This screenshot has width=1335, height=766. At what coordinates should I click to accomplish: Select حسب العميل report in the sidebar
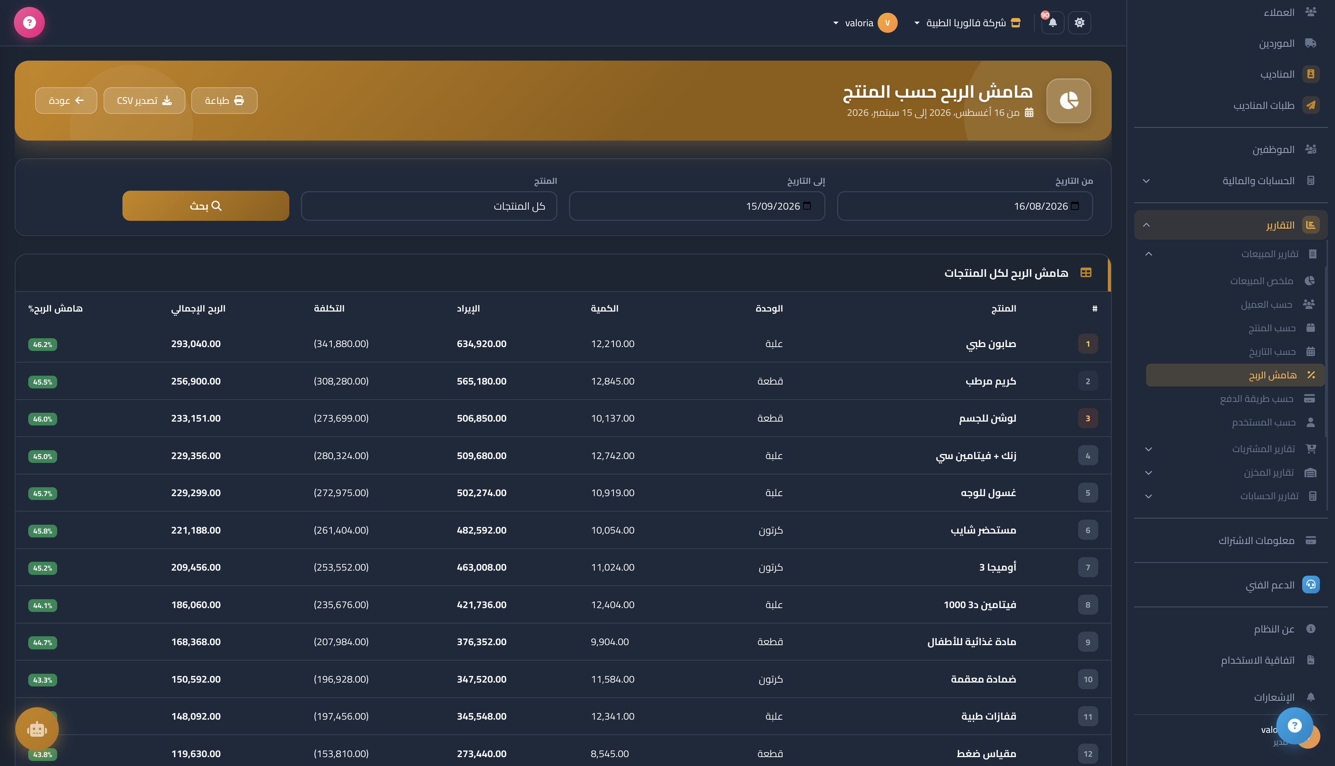tap(1235, 304)
